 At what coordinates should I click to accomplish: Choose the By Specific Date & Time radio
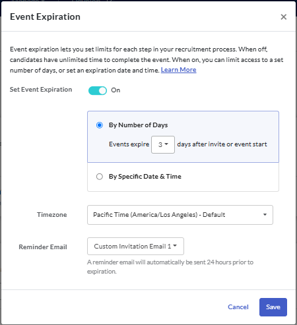click(100, 177)
